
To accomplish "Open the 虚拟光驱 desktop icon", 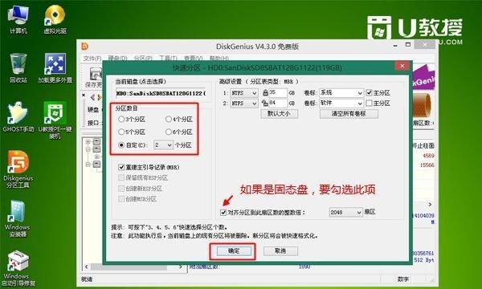I will point(55,19).
